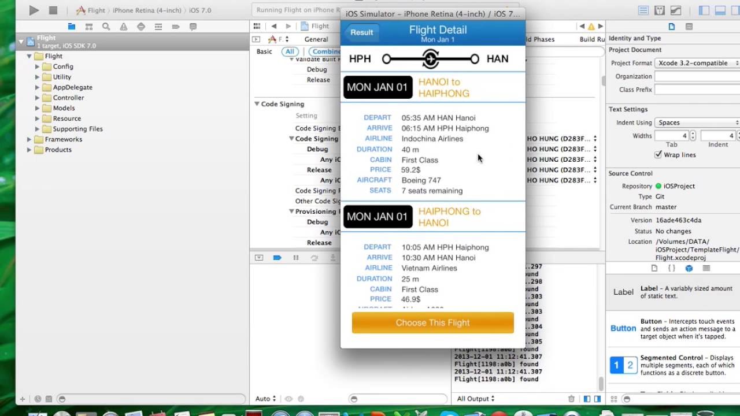Viewport: 740px width, 416px height.
Task: Click the previous issue arrow beside the warning icon
Action: pos(582,27)
